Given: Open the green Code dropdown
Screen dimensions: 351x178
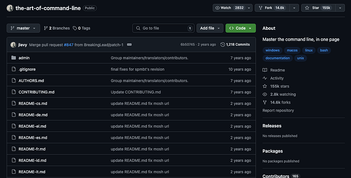Looking at the screenshot, I should [240, 28].
